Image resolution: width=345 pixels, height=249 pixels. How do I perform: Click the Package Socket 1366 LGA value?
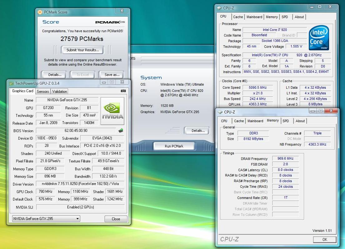274,41
